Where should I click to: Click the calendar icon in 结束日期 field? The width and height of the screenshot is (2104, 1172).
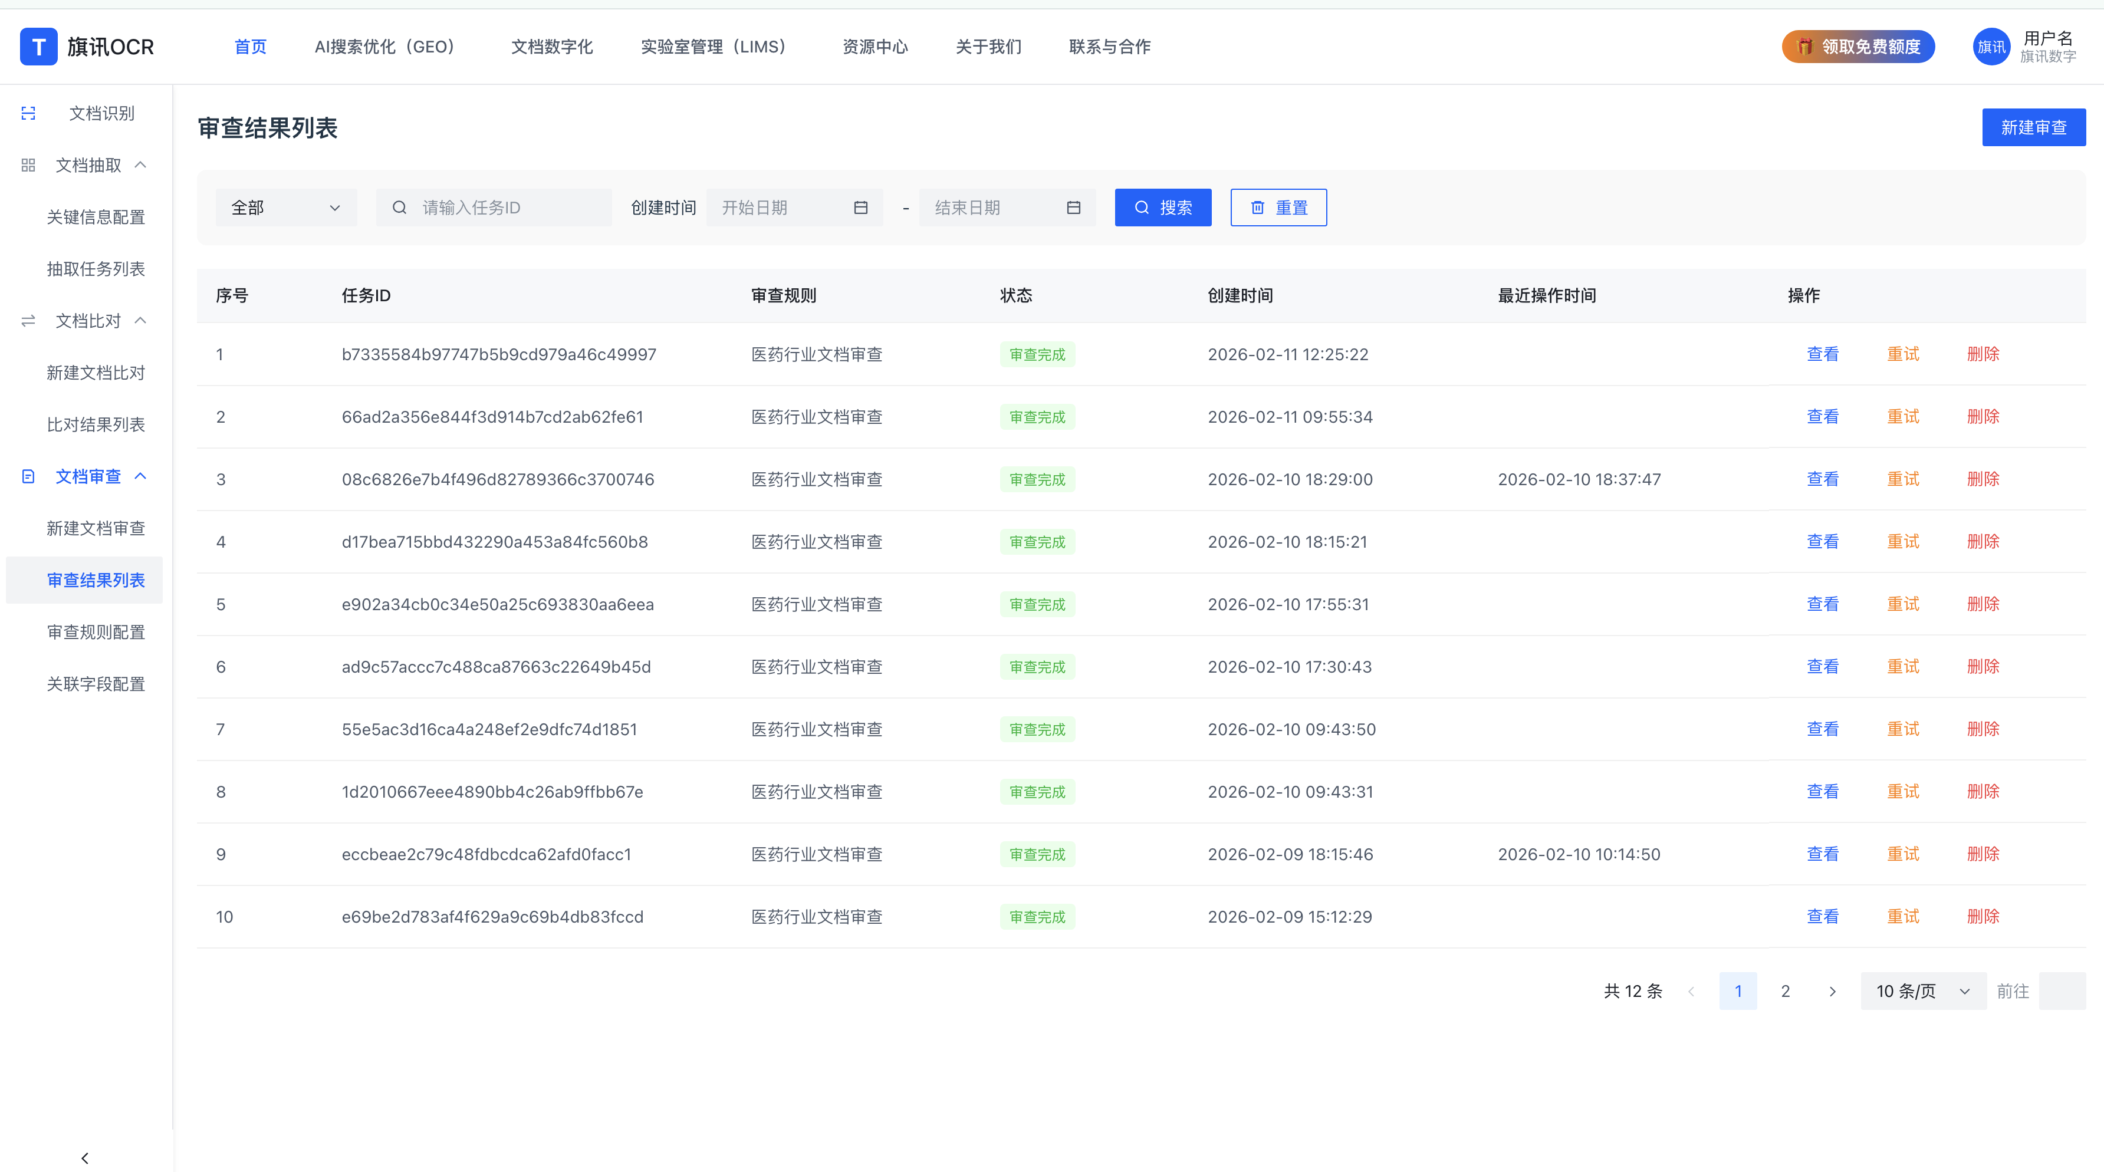tap(1073, 208)
